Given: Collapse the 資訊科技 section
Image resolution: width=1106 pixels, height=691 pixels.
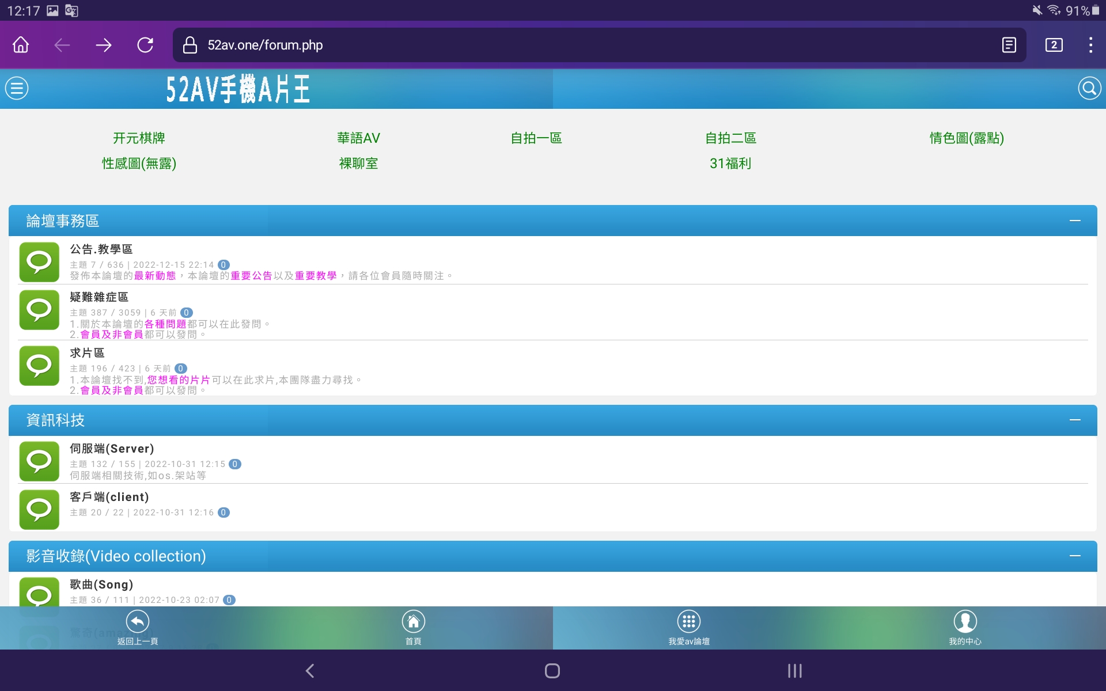Looking at the screenshot, I should coord(1075,420).
